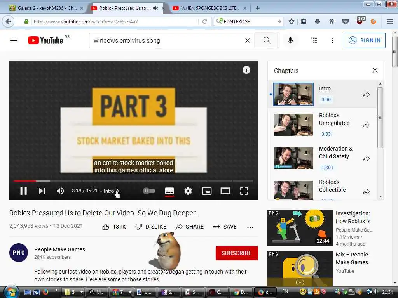Select the 10:01 chapter timestamp

[x=327, y=168]
